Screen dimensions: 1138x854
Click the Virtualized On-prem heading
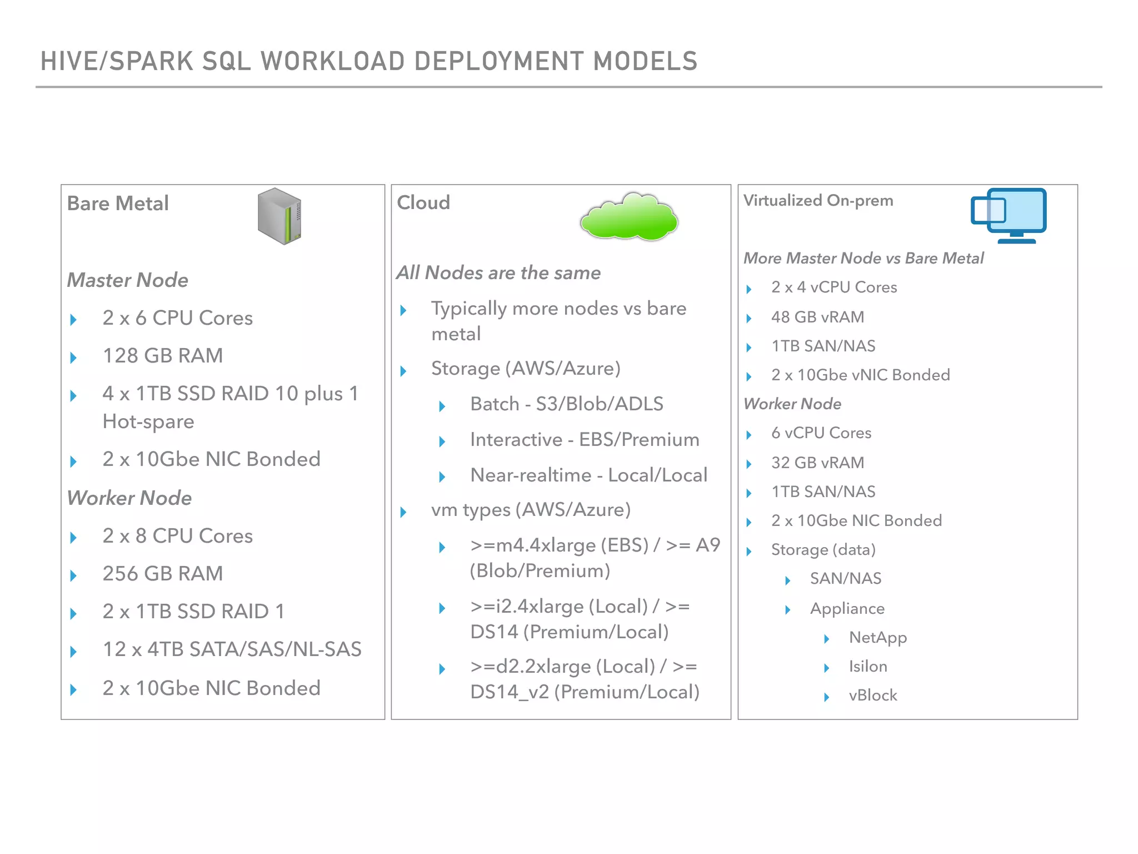pyautogui.click(x=818, y=200)
